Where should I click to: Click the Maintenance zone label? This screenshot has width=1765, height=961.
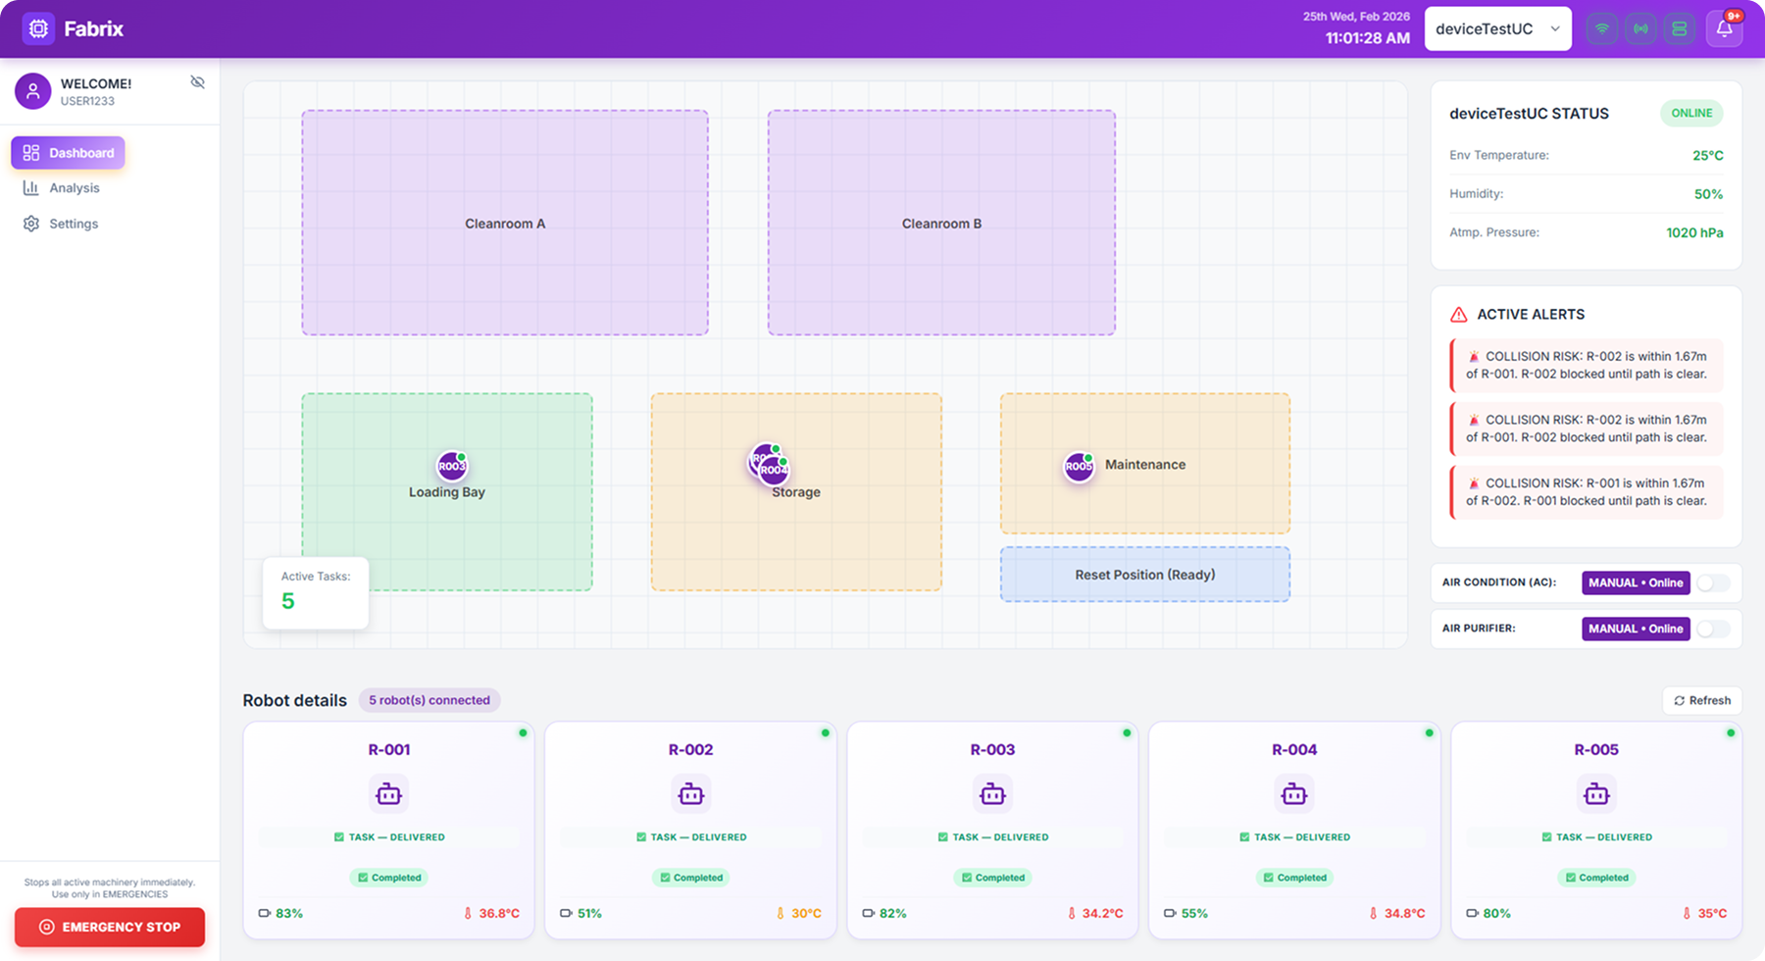[x=1145, y=465]
